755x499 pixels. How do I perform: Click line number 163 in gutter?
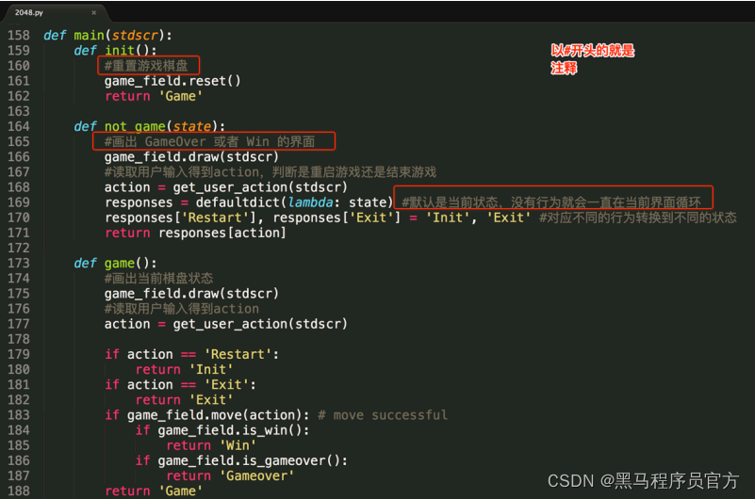pyautogui.click(x=19, y=111)
